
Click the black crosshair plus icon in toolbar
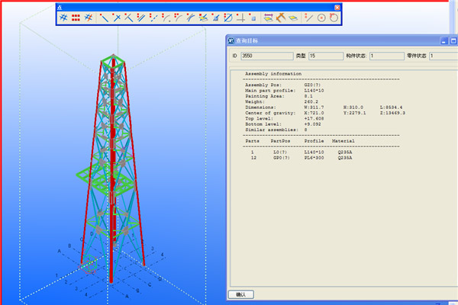coord(241,17)
